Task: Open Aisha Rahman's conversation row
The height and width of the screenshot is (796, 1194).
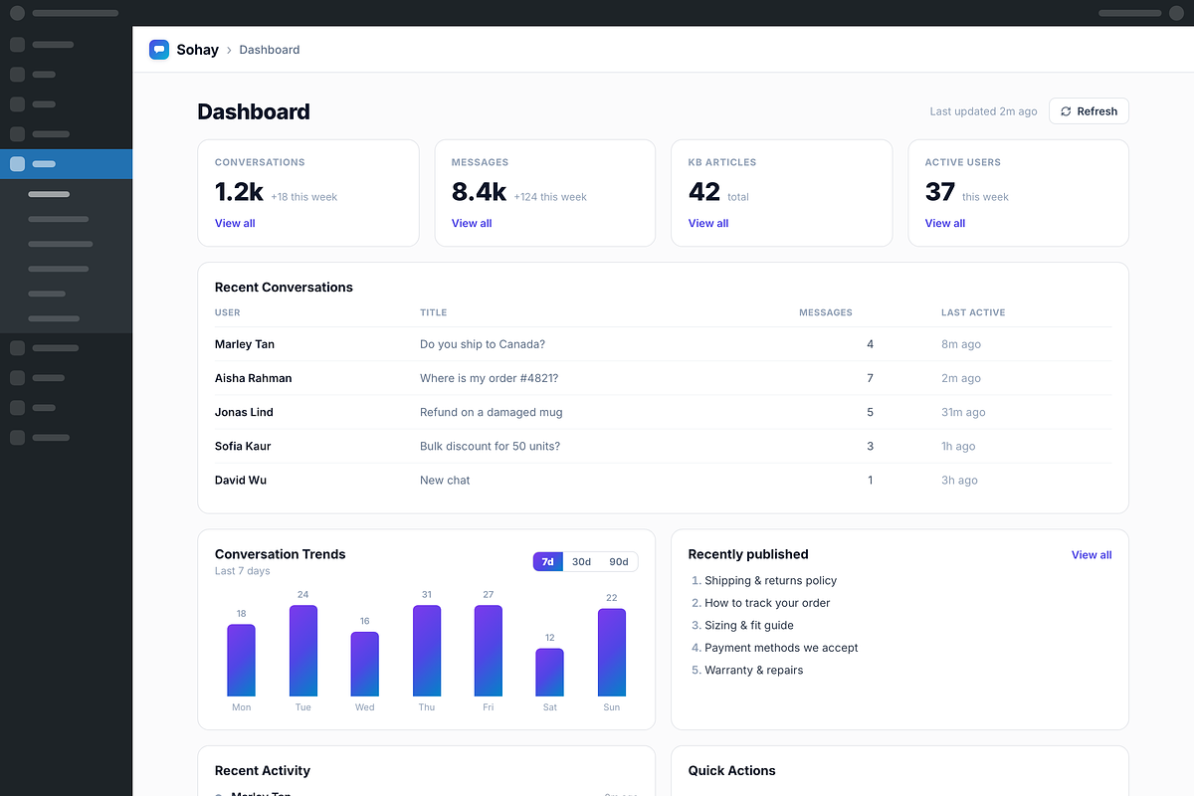Action: 664,378
